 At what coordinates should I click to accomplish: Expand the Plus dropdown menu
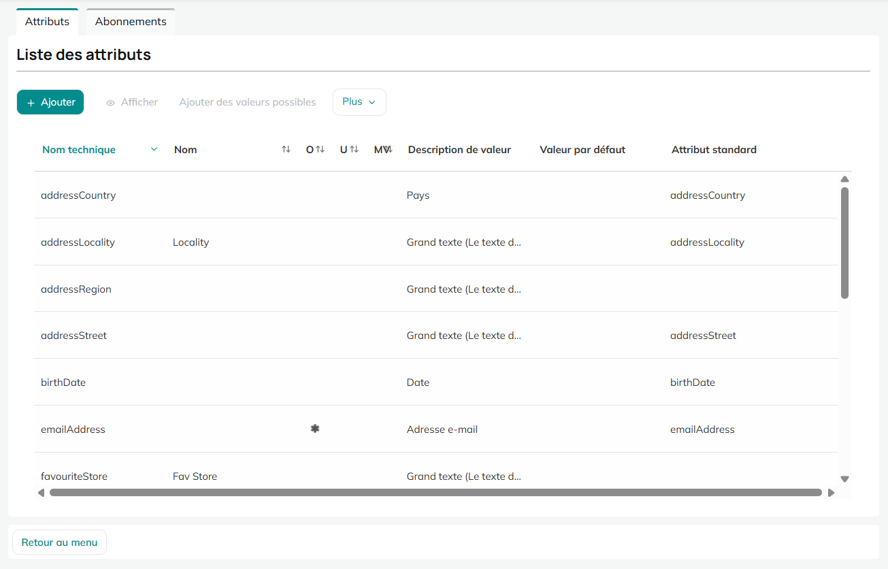click(359, 102)
